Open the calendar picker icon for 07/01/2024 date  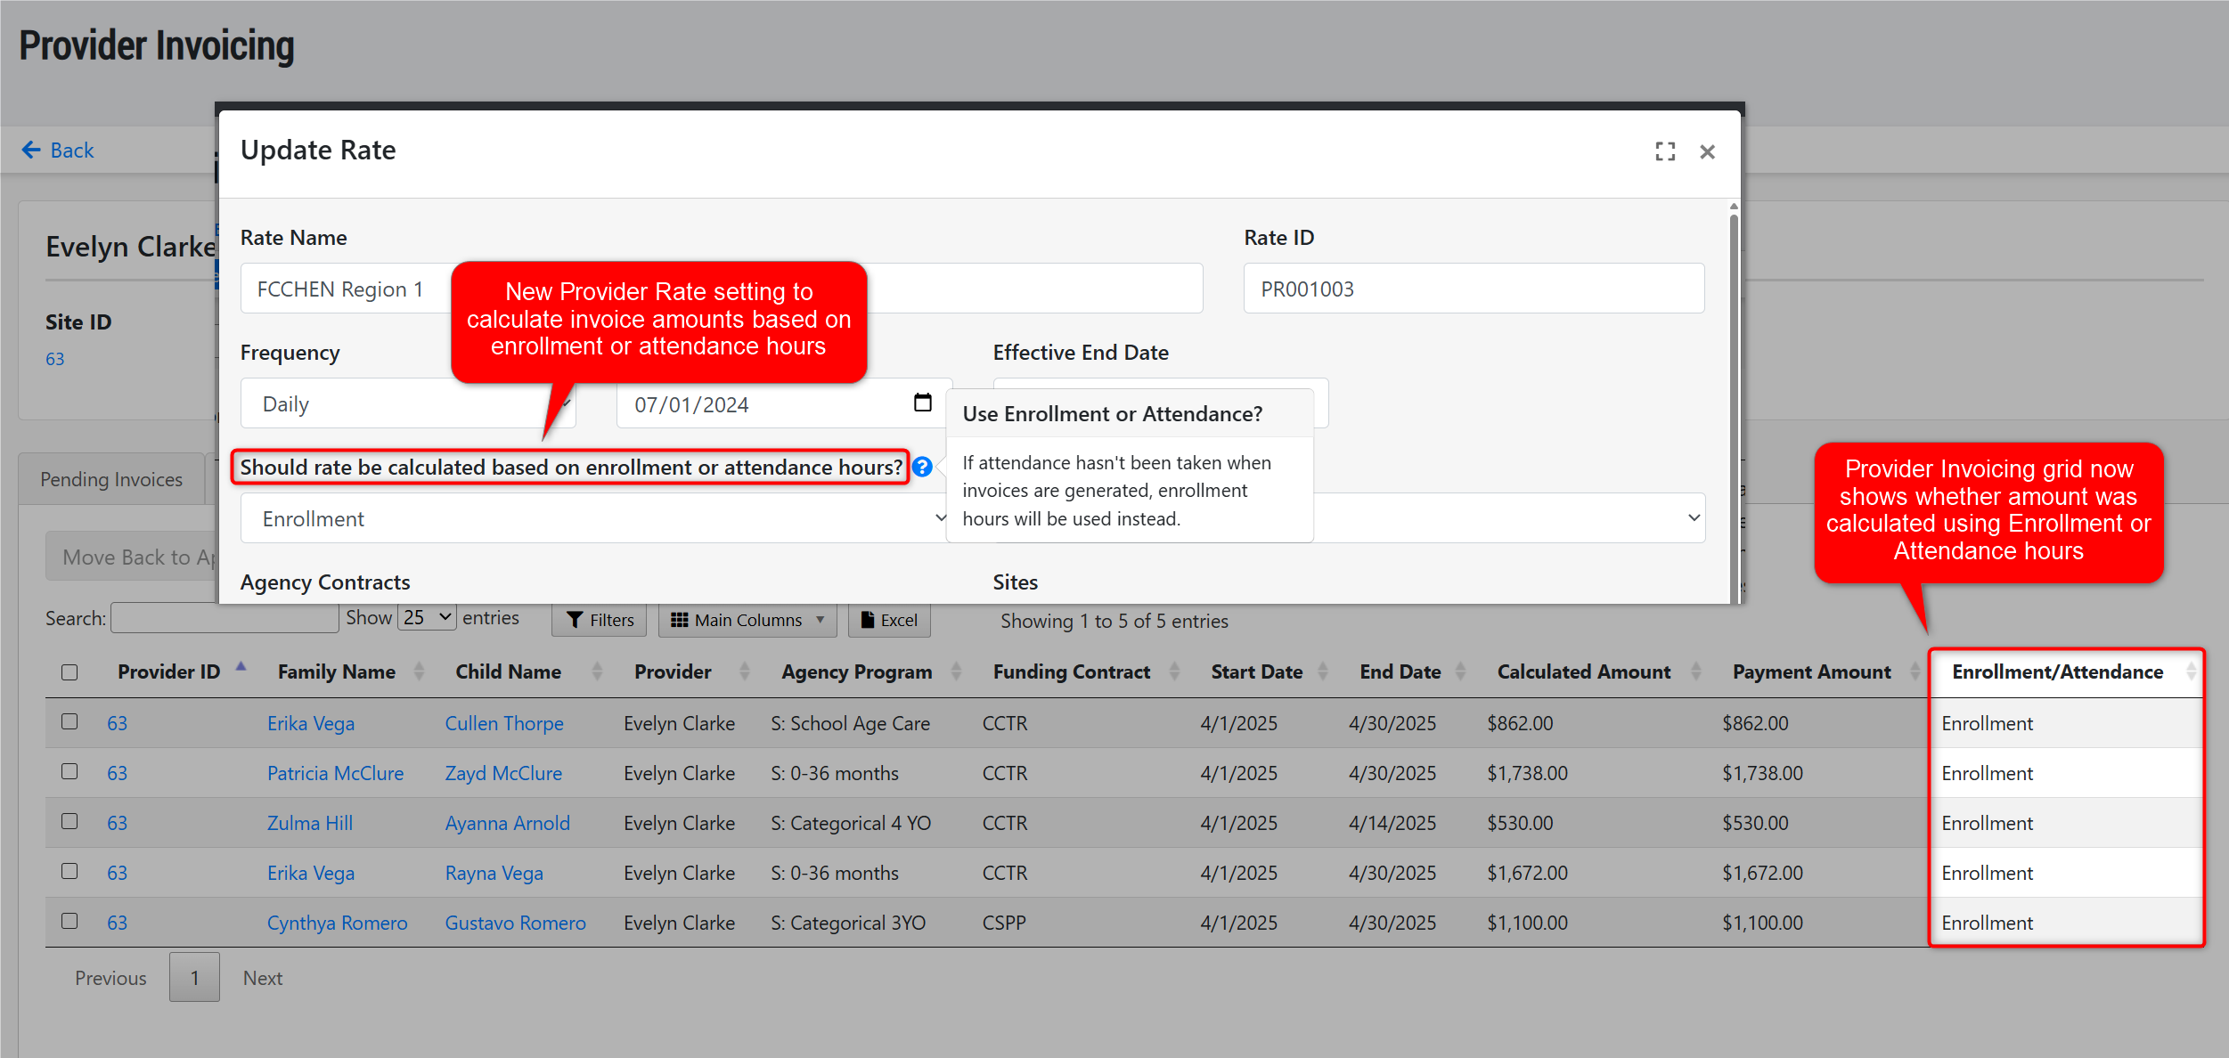pyautogui.click(x=923, y=403)
